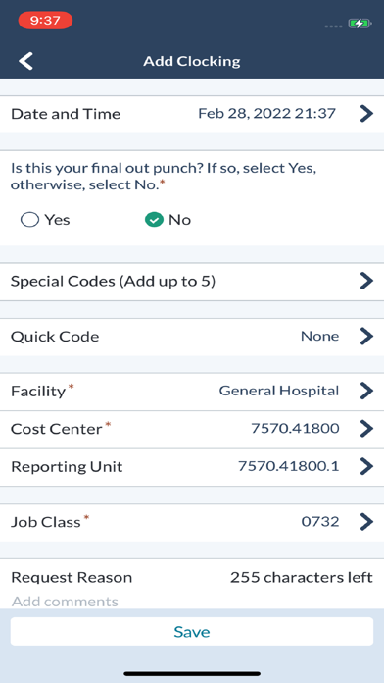Tap the Quick Code chevron arrow

click(x=366, y=337)
